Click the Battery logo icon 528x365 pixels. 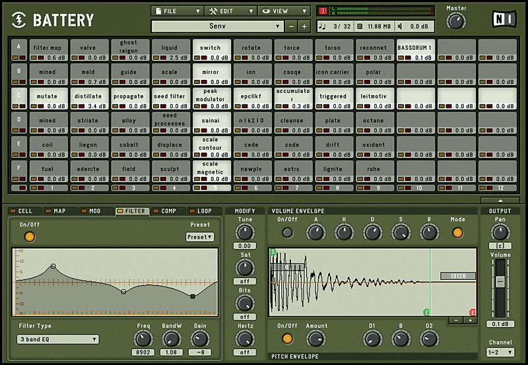[x=18, y=20]
